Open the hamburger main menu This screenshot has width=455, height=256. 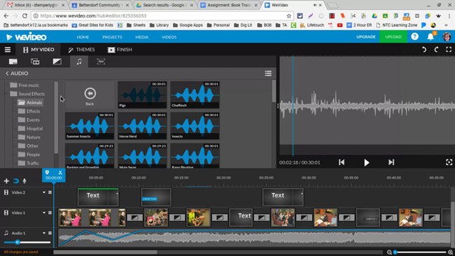8,50
